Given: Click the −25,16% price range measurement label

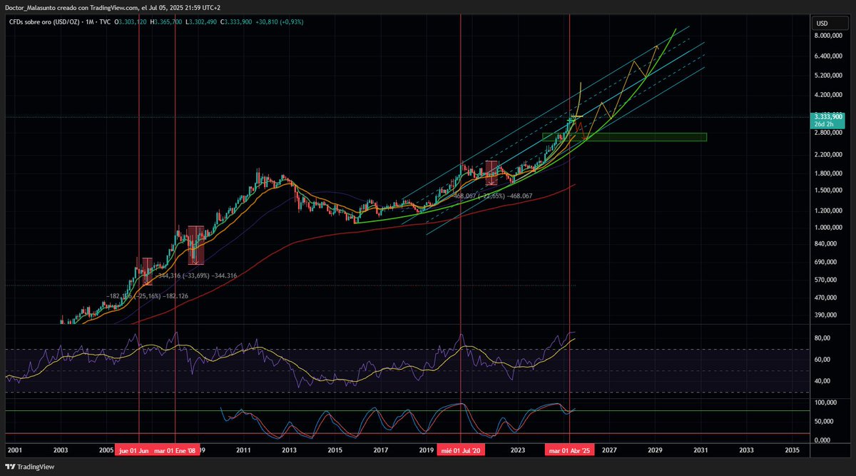Looking at the screenshot, I should [148, 295].
